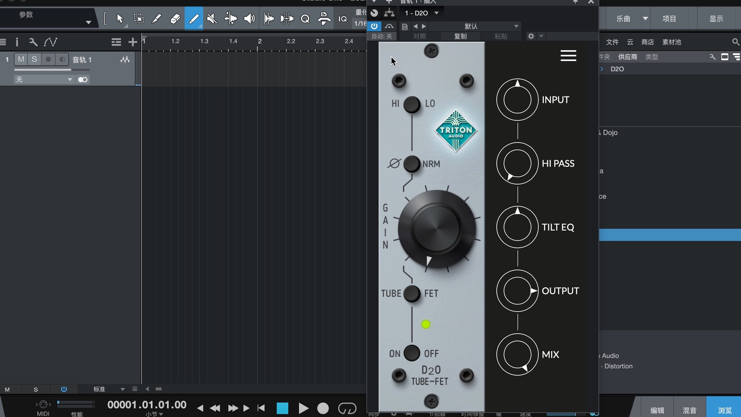Click the 复制 copy button

[x=460, y=36]
